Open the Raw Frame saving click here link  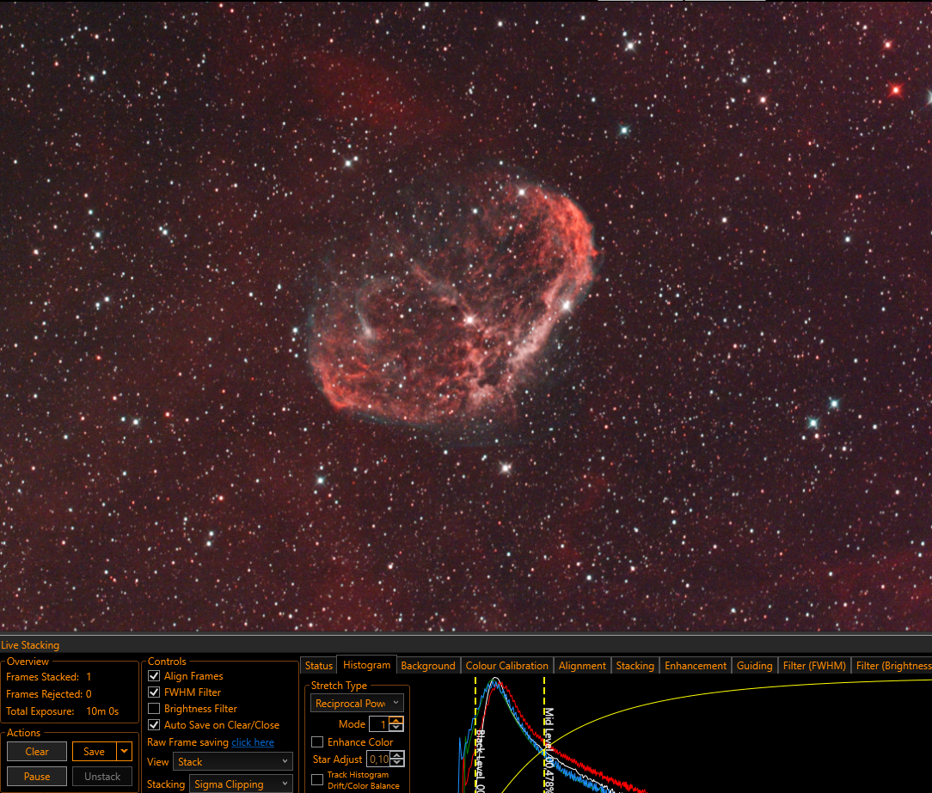pyautogui.click(x=253, y=742)
